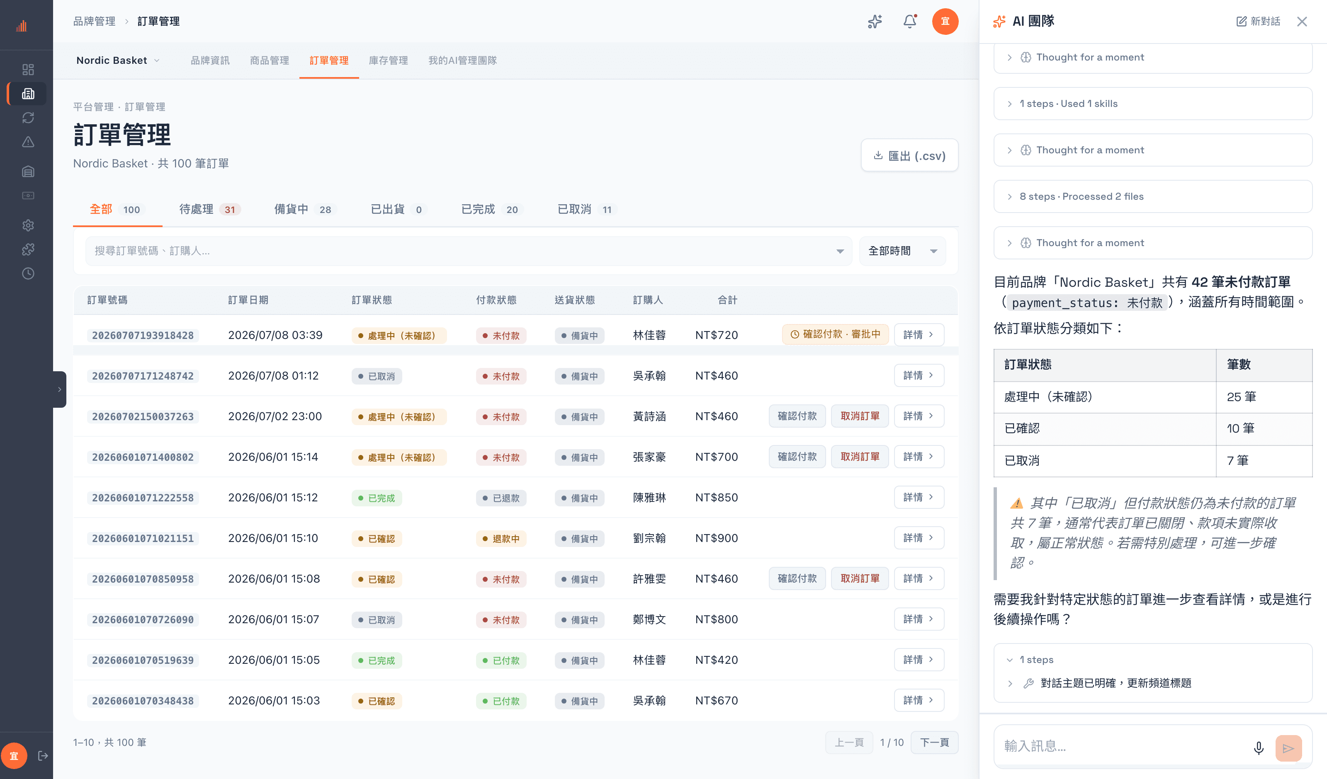Click 確認付款 for 黃詩涵's order

(x=797, y=416)
